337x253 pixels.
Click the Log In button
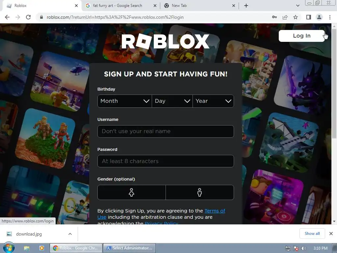pyautogui.click(x=302, y=36)
